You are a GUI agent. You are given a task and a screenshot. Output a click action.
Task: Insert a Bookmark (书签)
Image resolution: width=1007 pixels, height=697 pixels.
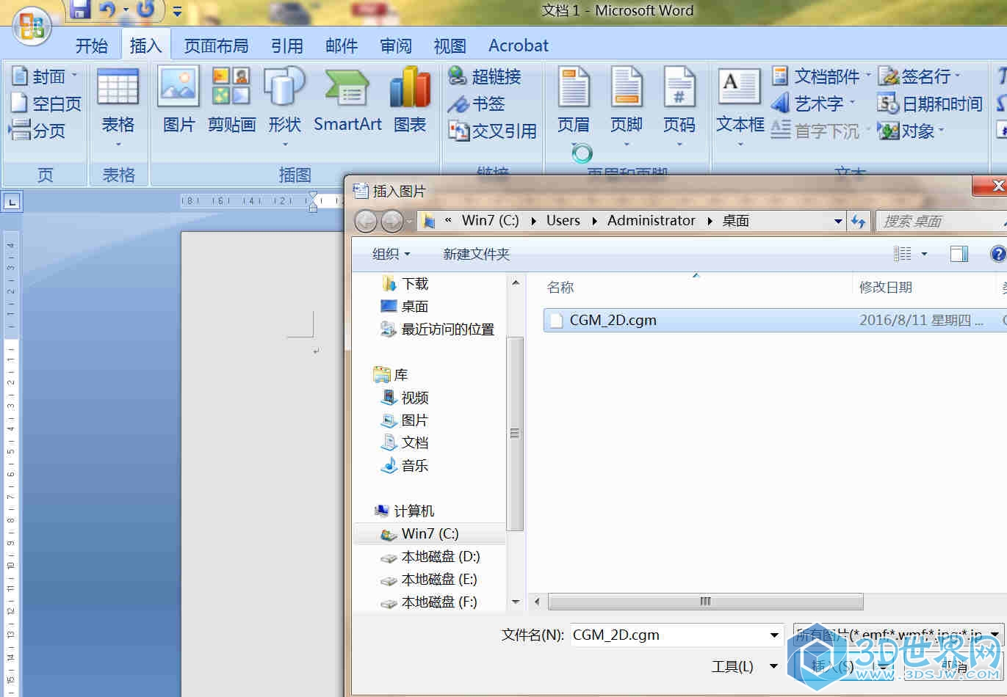tap(476, 103)
